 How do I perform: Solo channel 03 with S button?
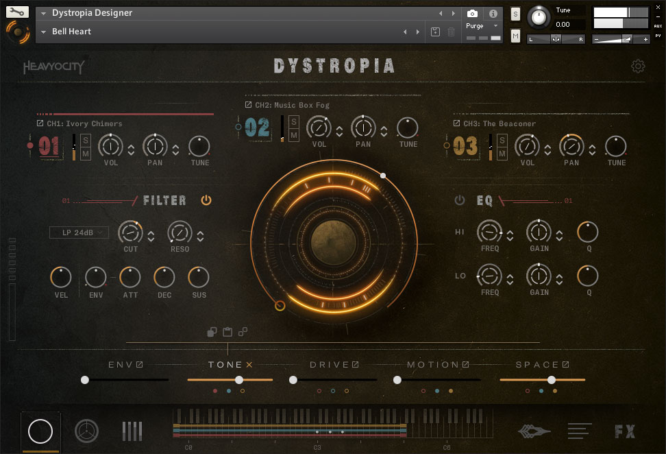[x=502, y=141]
